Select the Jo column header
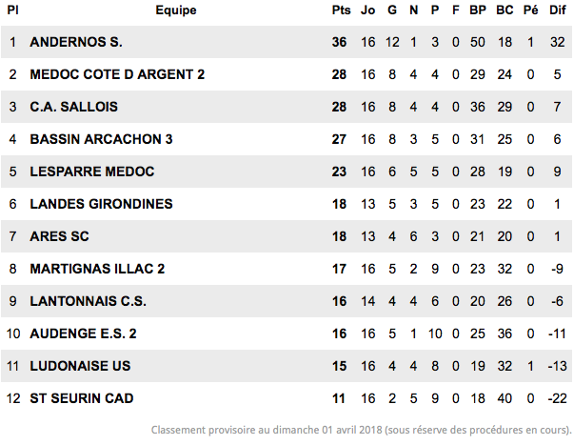 367,10
